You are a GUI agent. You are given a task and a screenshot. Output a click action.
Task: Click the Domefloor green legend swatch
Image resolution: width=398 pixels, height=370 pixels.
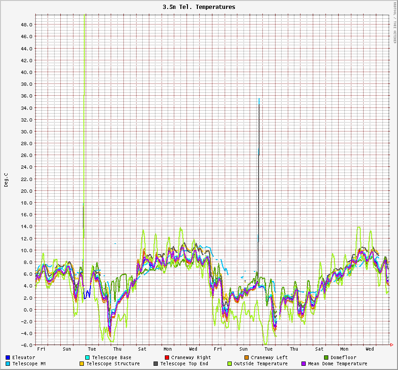(326, 358)
